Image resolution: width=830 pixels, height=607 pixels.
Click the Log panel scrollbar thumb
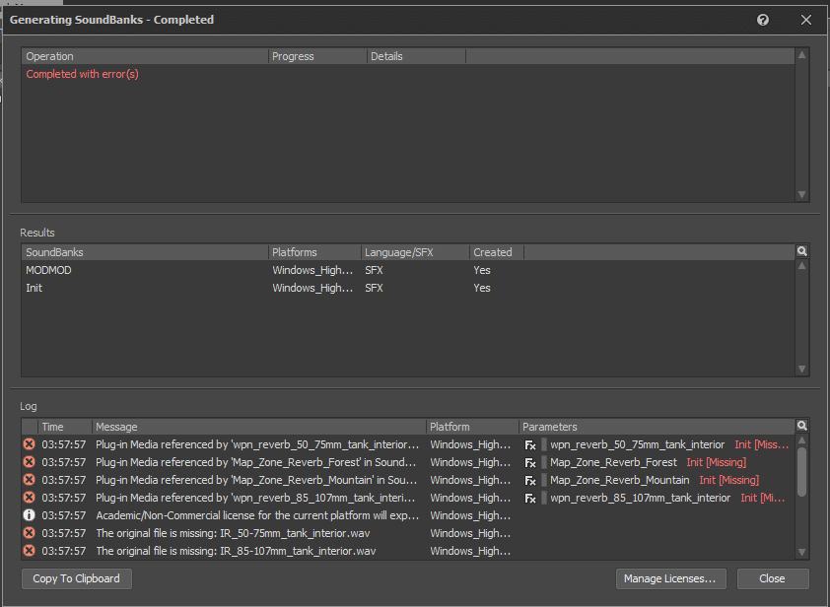[x=802, y=472]
